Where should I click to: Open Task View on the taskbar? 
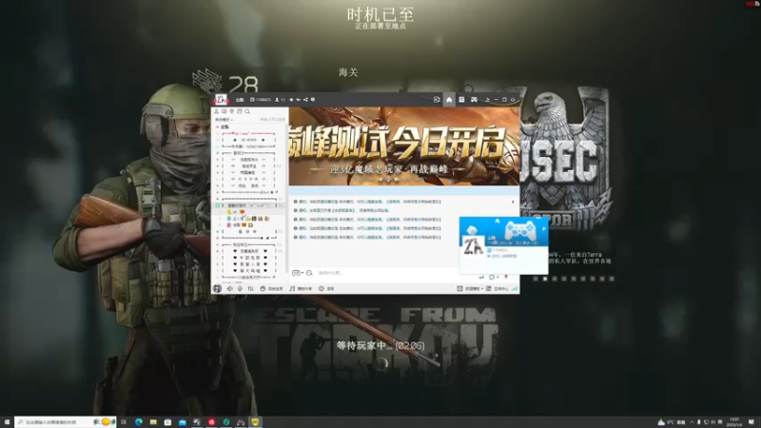click(x=124, y=422)
